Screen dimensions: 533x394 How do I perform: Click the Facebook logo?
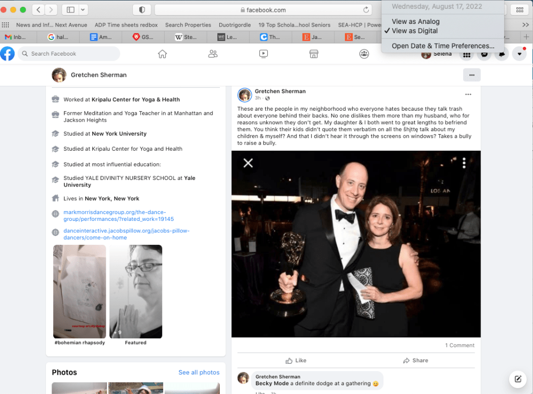7,54
